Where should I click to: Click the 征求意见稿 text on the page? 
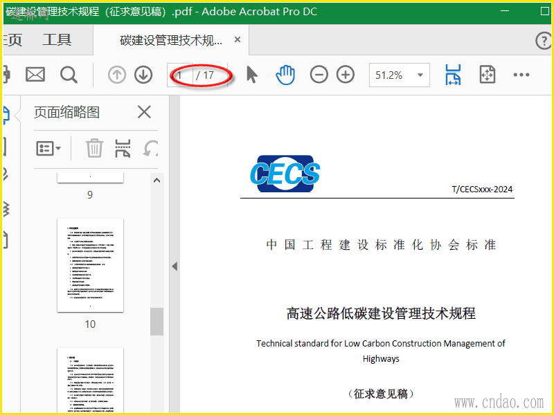381,394
